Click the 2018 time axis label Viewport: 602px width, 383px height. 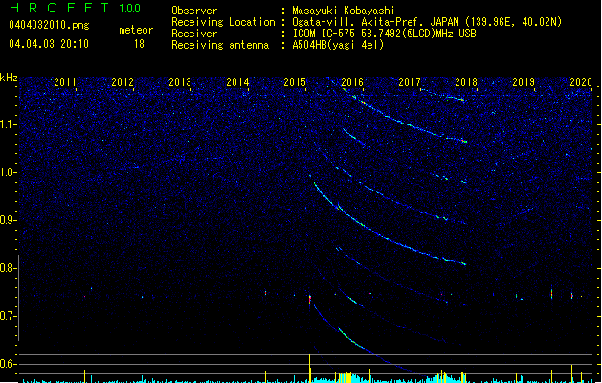coord(466,82)
